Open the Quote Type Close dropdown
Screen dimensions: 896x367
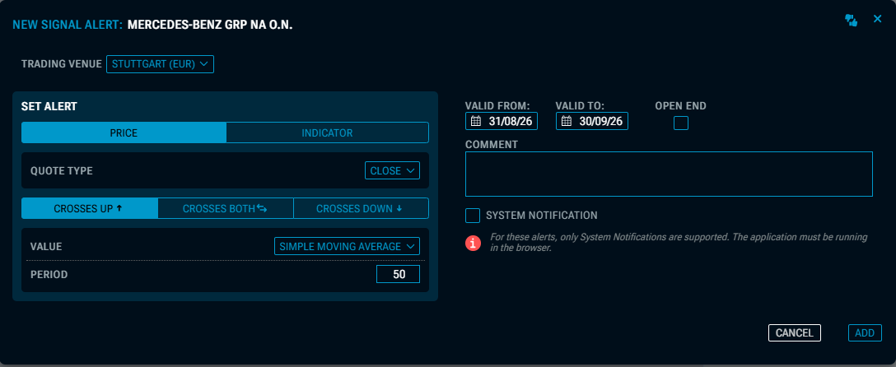coord(392,170)
